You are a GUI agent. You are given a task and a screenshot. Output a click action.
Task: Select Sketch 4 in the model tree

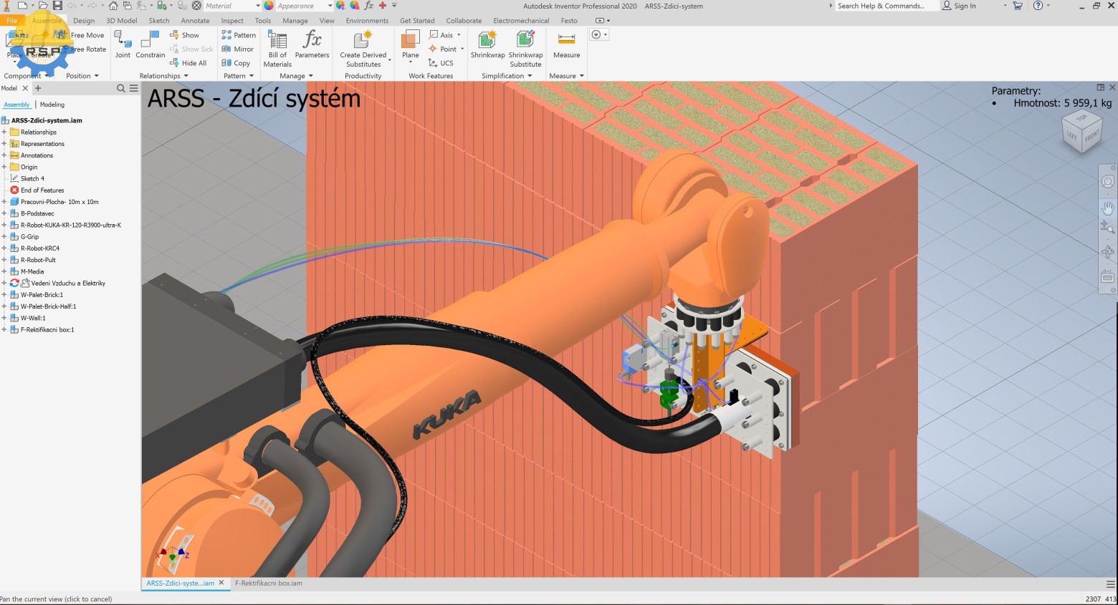click(32, 178)
